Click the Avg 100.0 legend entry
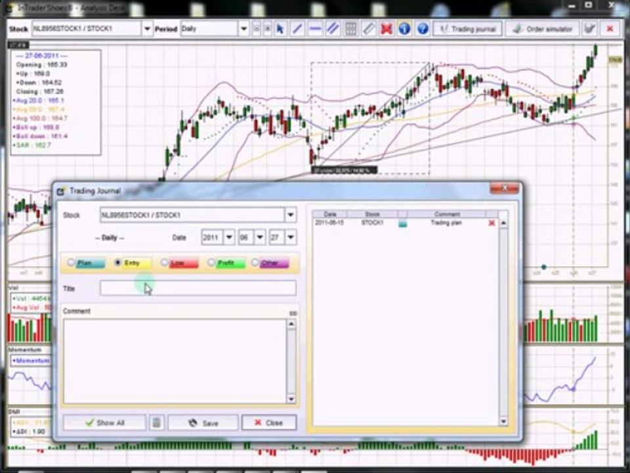The image size is (630, 473). click(x=41, y=118)
